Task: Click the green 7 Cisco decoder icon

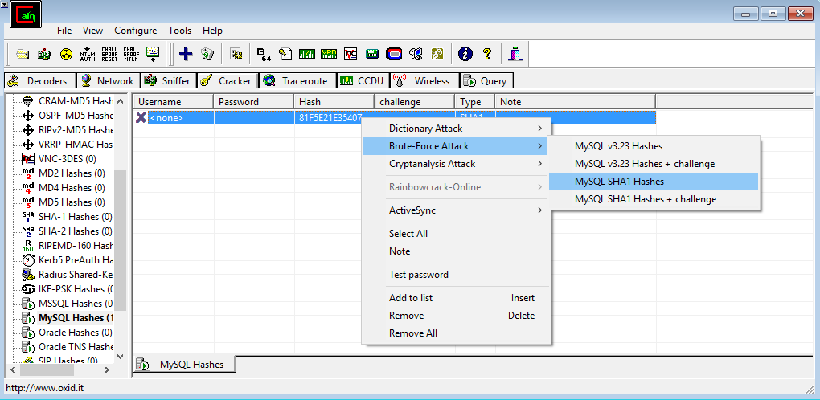Action: tap(306, 54)
